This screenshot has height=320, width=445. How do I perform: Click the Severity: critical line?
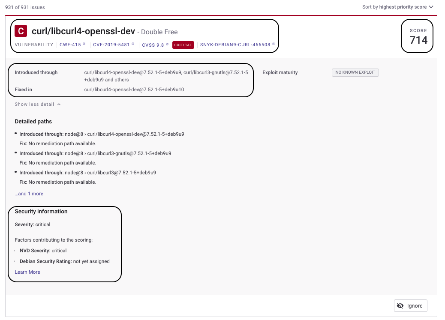[32, 224]
